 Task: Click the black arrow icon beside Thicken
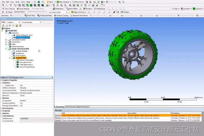tap(114, 12)
